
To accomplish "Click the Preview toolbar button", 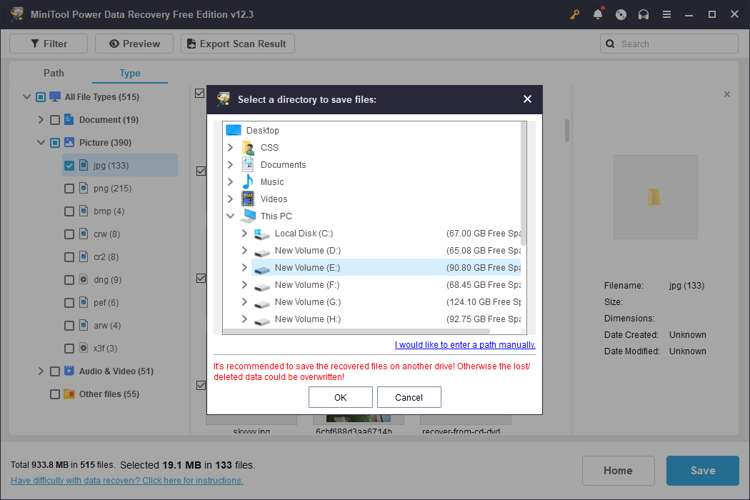I will 134,44.
